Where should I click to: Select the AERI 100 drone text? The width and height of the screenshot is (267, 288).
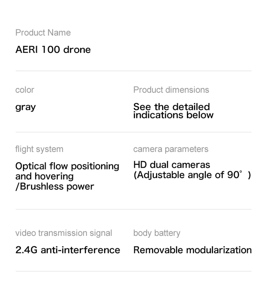click(x=53, y=49)
